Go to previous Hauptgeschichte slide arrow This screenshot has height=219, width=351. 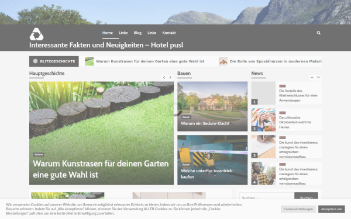point(164,77)
